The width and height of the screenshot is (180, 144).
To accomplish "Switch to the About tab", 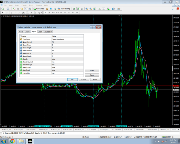I will point(21,32).
